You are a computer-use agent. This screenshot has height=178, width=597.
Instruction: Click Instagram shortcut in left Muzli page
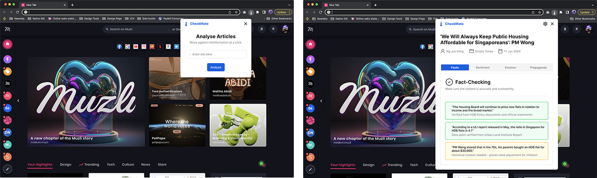[144, 46]
